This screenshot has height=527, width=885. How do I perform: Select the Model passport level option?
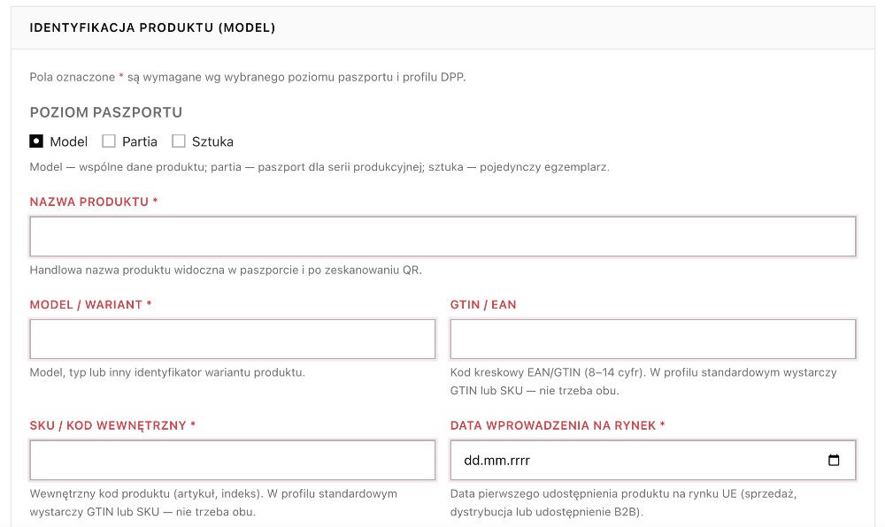coord(36,141)
